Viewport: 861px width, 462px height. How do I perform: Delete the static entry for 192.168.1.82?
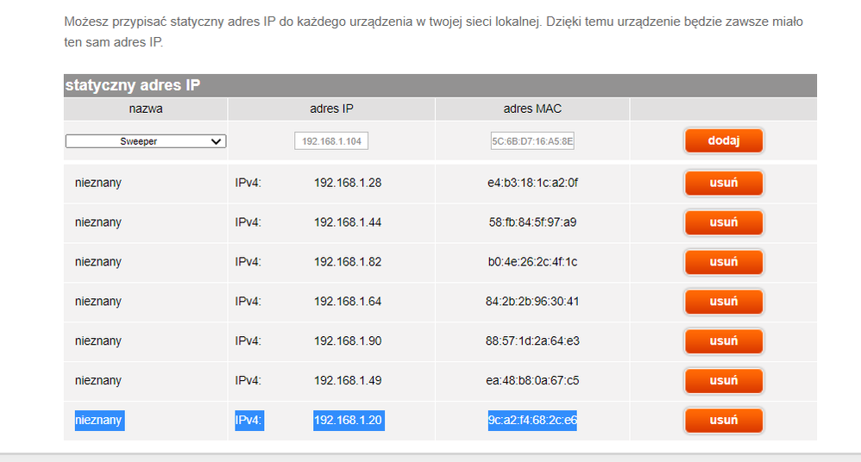723,262
